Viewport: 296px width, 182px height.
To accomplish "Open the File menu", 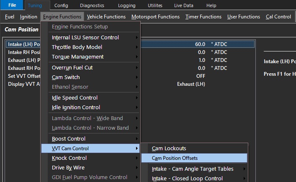I will click(12, 5).
